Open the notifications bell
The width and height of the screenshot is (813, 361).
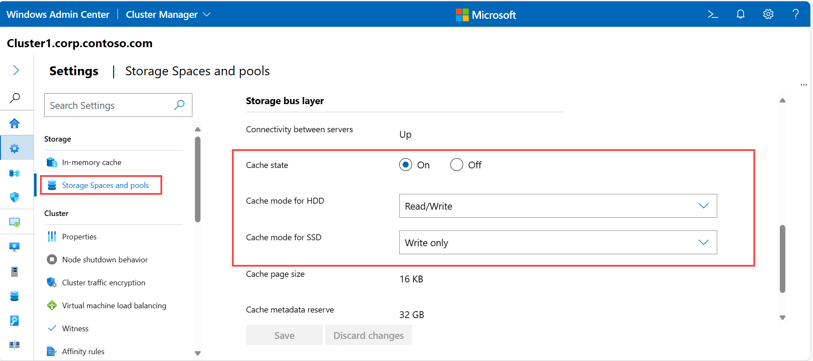click(741, 14)
